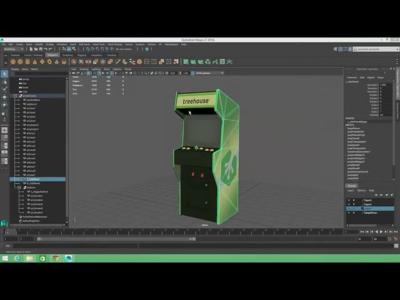This screenshot has width=400, height=300.
Task: Select the arrow Select tool in the toolbox
Action: 4,74
